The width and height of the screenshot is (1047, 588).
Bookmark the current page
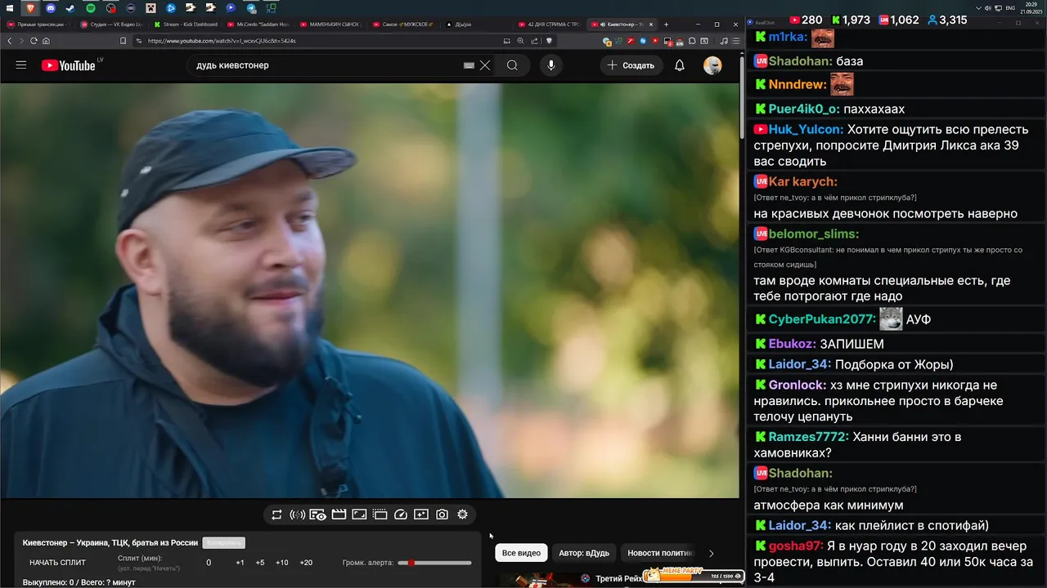tap(123, 41)
